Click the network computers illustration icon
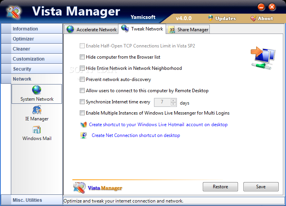 click(x=263, y=58)
